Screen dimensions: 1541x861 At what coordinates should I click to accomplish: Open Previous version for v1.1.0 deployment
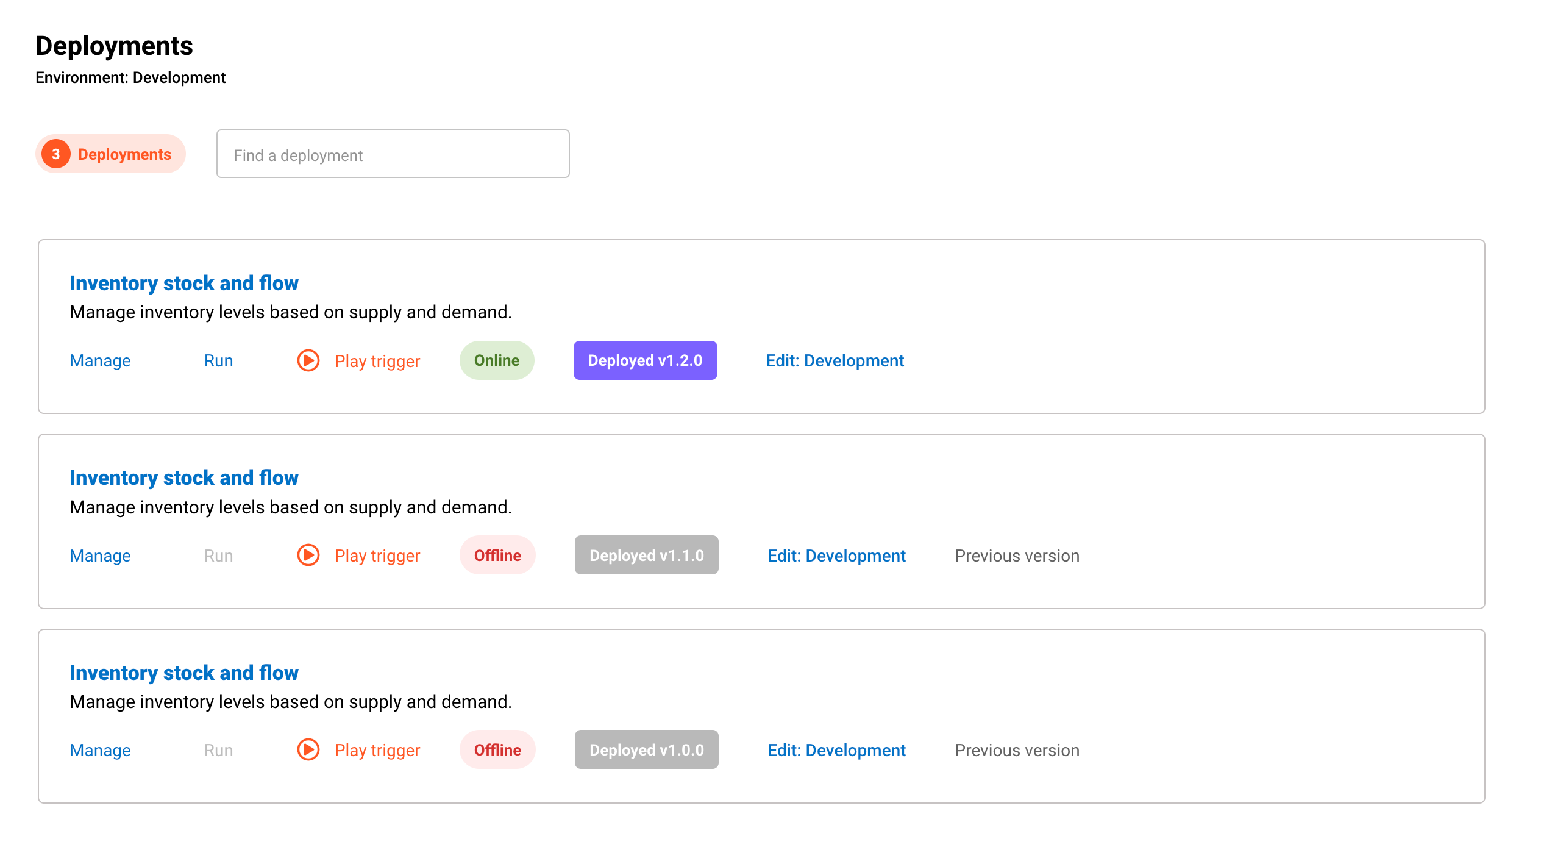coord(1016,555)
